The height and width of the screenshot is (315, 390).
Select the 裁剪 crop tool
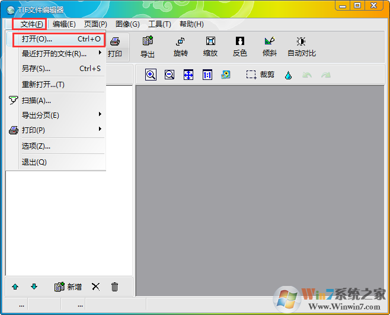click(x=261, y=75)
